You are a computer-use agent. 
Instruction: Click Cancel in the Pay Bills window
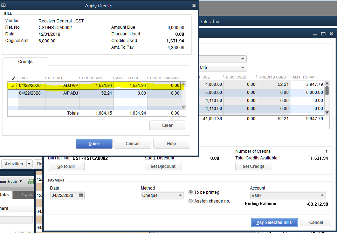[316, 222]
